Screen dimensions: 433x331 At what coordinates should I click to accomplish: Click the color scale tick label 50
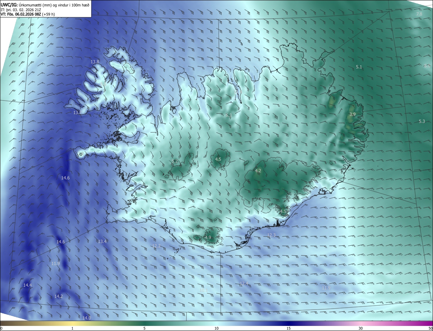(x=430, y=328)
